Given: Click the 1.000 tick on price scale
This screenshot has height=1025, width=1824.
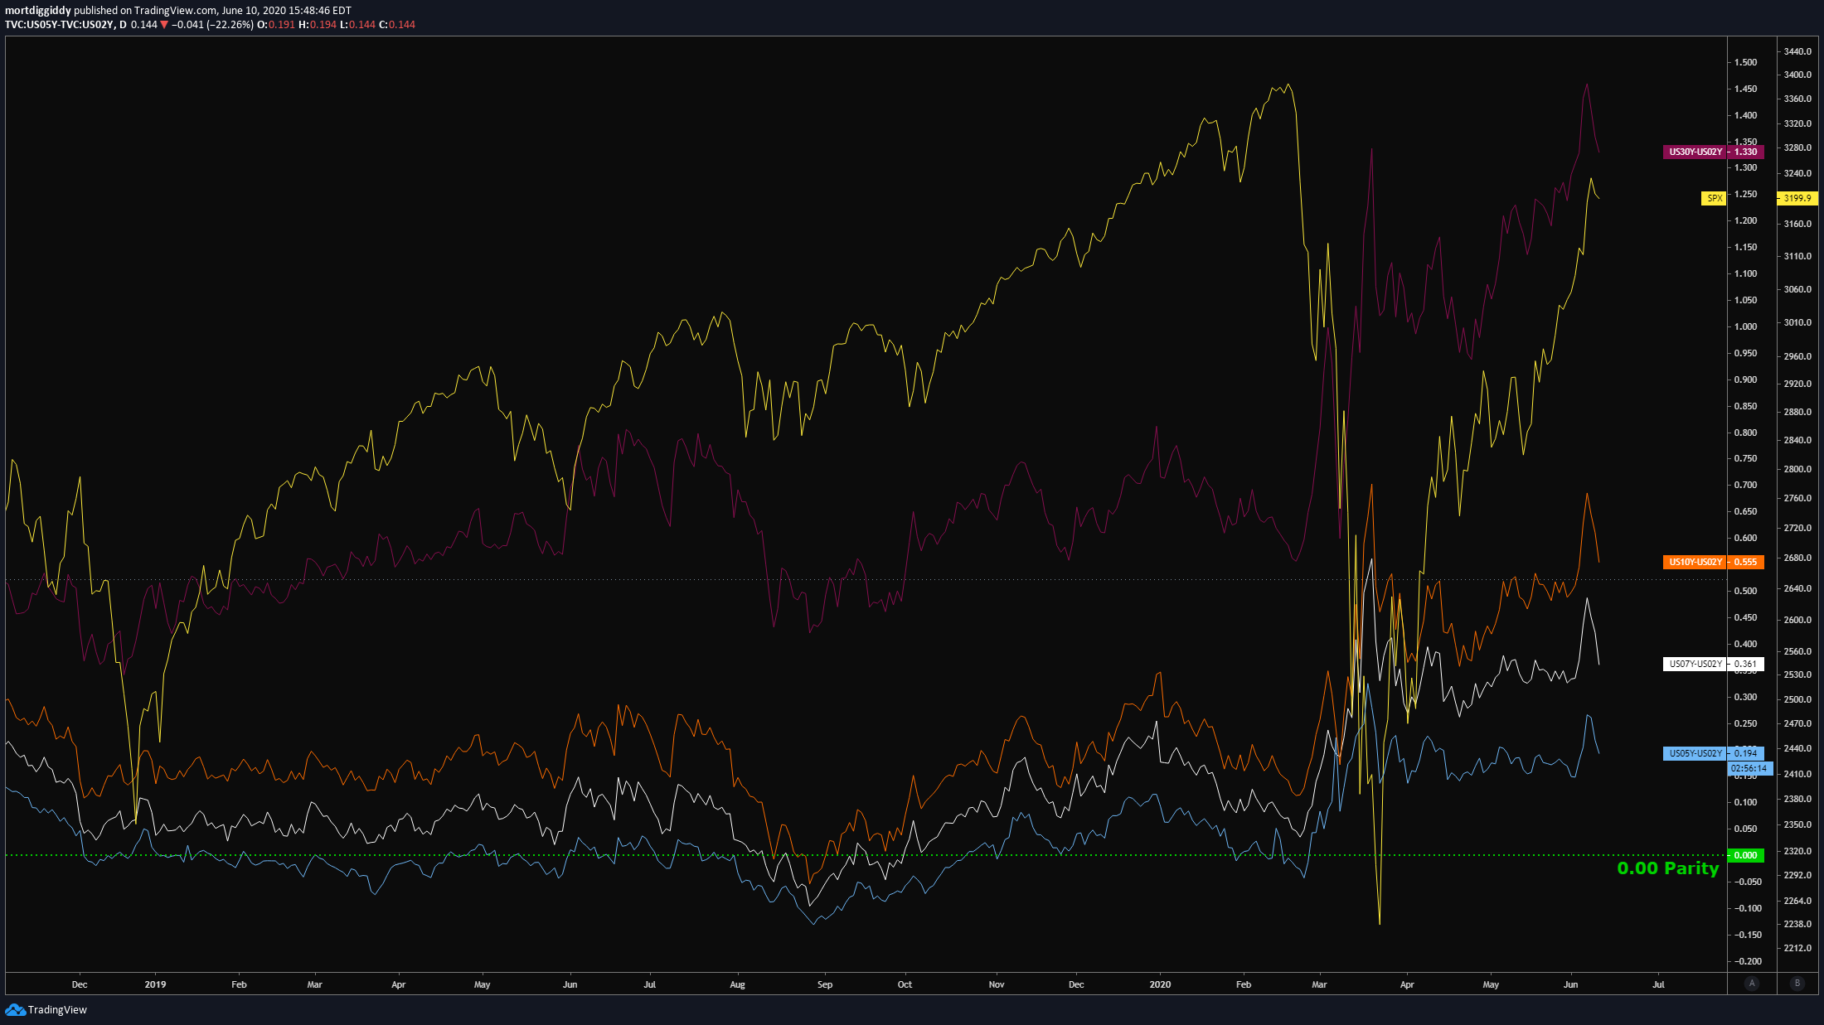Looking at the screenshot, I should point(1745,326).
